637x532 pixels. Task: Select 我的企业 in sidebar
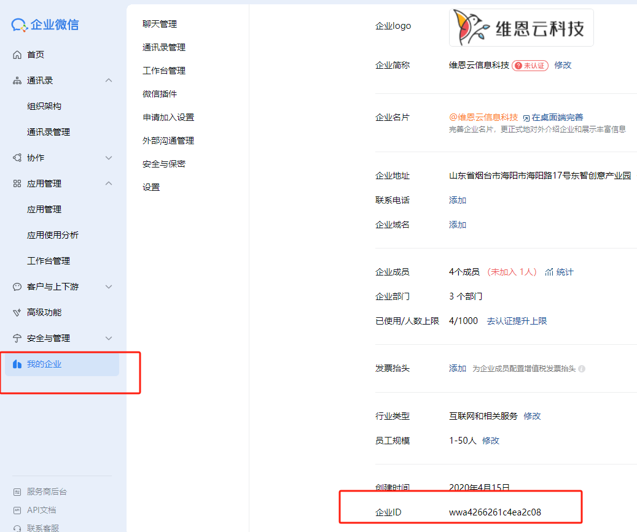coord(62,364)
